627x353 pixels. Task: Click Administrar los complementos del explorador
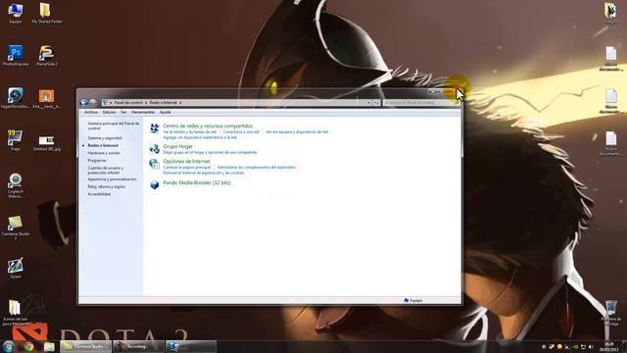(257, 168)
